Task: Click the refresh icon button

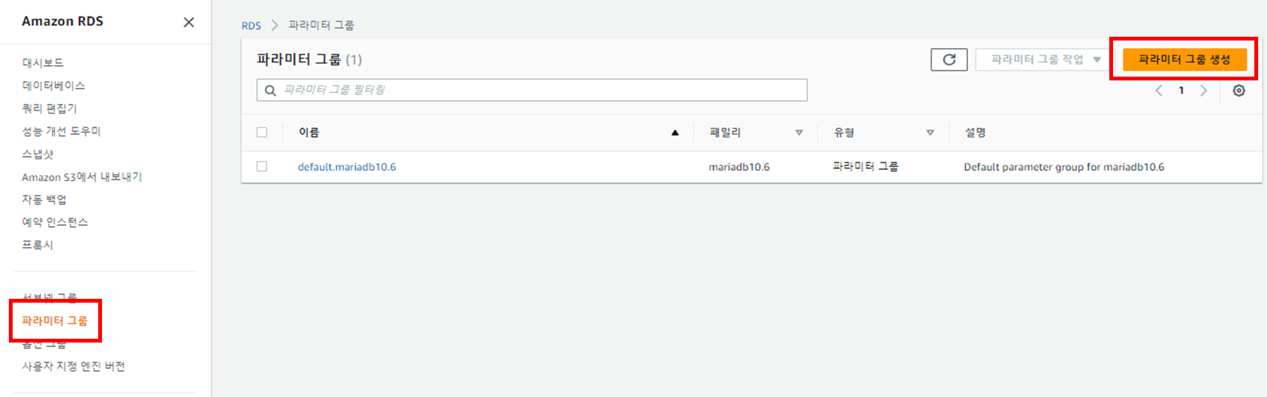Action: point(949,60)
